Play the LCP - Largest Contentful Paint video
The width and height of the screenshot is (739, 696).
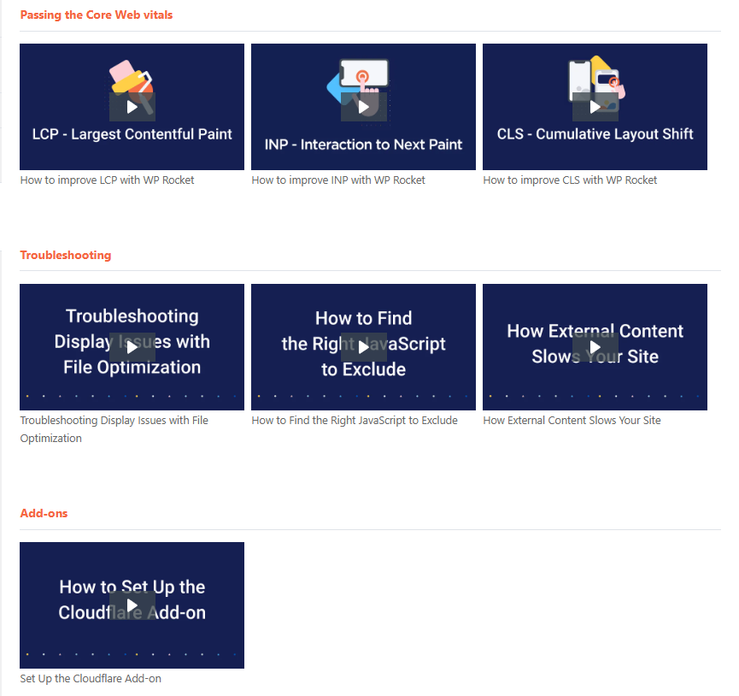(132, 107)
